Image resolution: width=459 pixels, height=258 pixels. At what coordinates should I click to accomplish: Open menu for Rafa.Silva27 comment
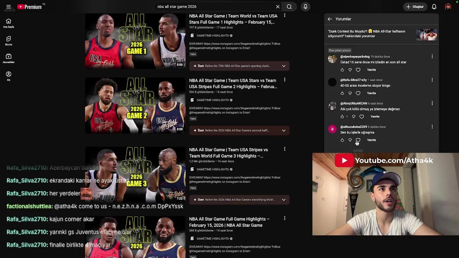click(432, 80)
